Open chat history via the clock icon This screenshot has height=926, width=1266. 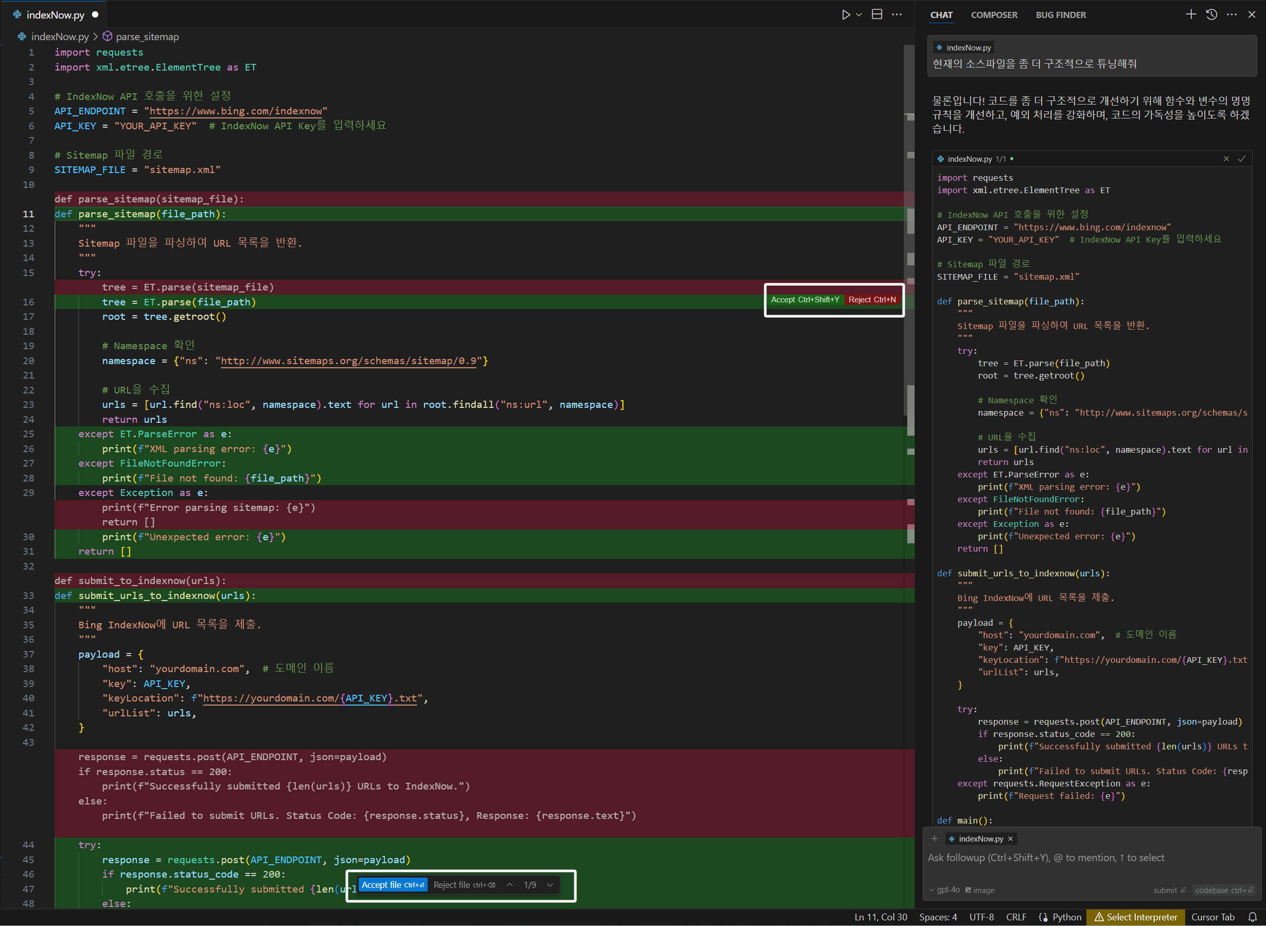(1211, 14)
